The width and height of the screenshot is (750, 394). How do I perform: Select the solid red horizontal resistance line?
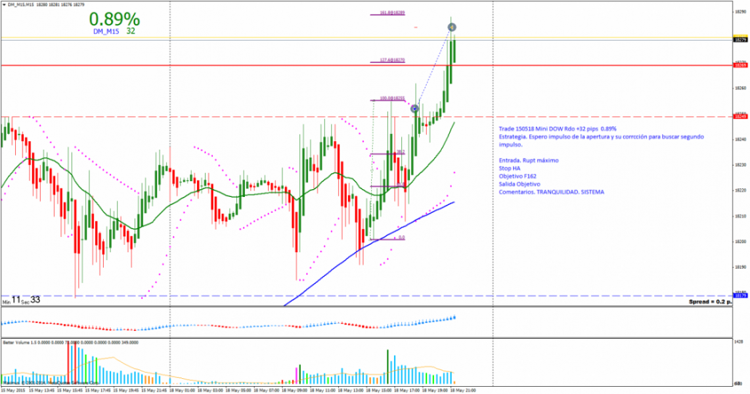pyautogui.click(x=263, y=66)
